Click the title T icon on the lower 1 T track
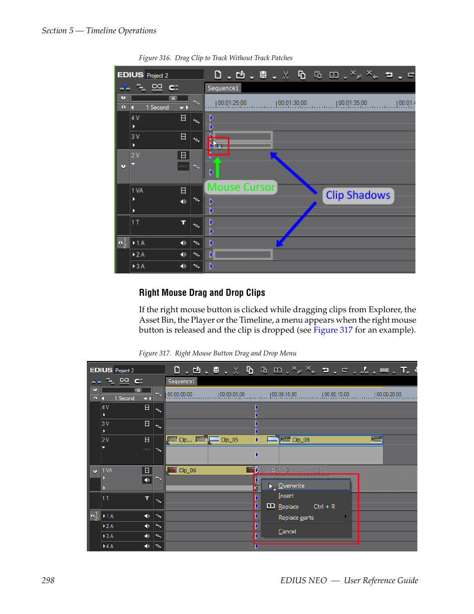The image size is (474, 614). pyautogui.click(x=147, y=498)
